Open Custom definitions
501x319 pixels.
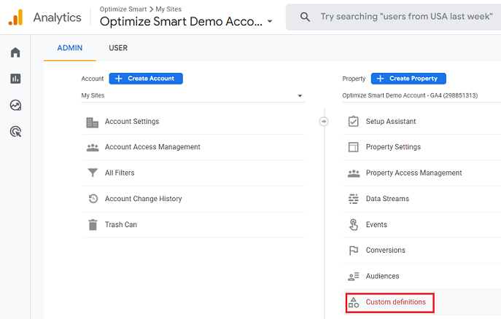395,302
